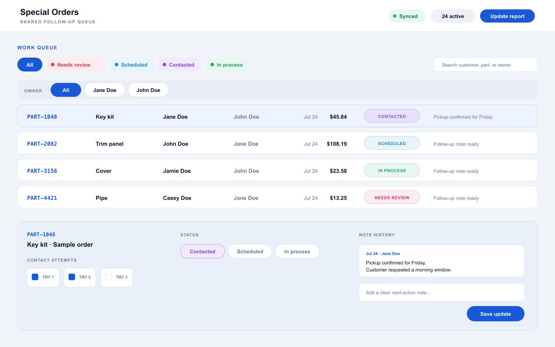Check the TRY 3 contact attempt
This screenshot has height=347, width=555.
pyautogui.click(x=109, y=277)
